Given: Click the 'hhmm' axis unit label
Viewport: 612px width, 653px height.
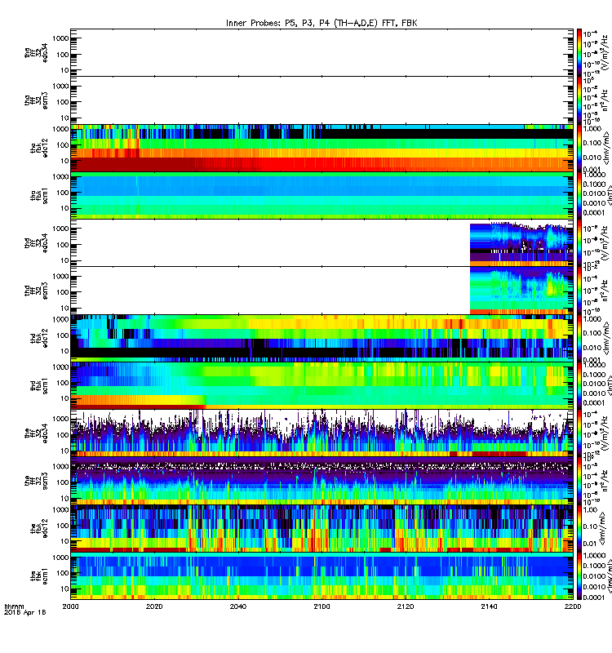Looking at the screenshot, I should [14, 606].
